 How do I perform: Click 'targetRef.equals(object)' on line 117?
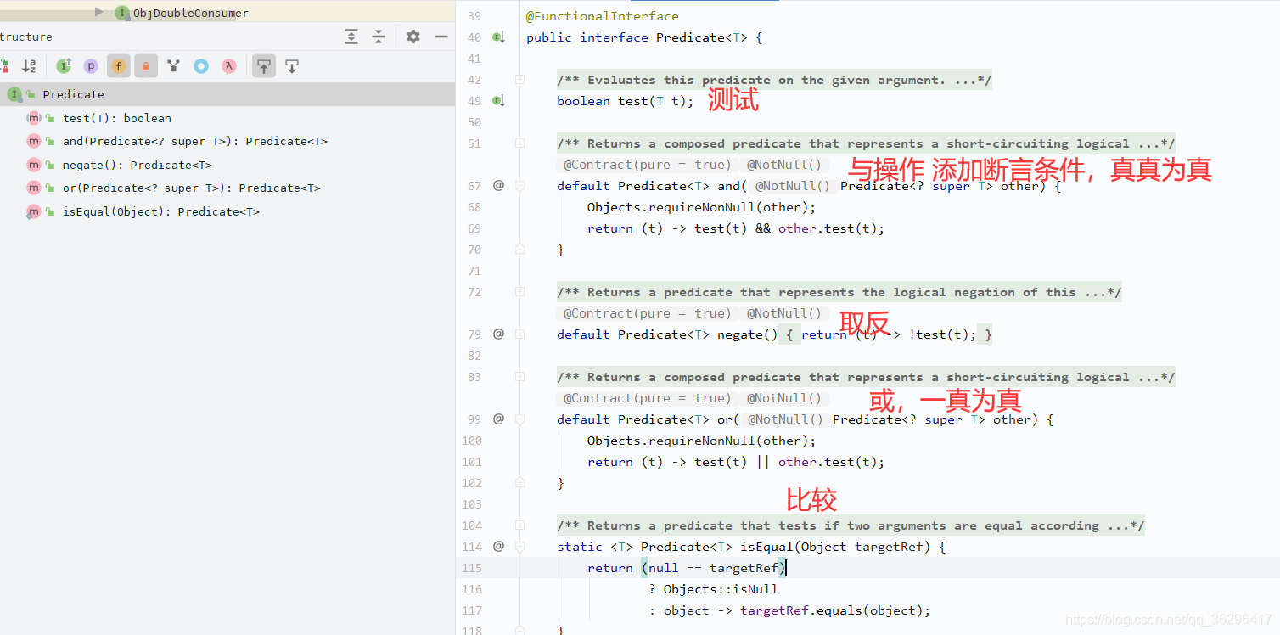click(x=832, y=610)
